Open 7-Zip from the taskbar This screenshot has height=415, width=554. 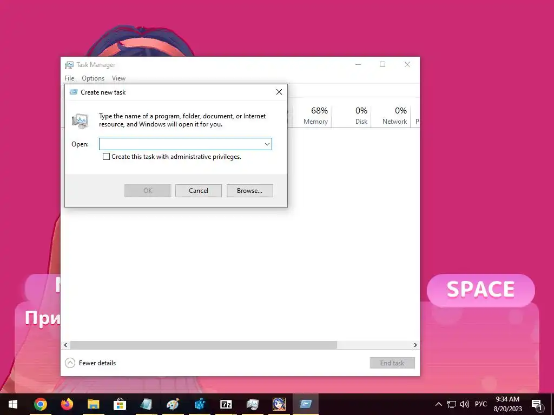click(226, 404)
